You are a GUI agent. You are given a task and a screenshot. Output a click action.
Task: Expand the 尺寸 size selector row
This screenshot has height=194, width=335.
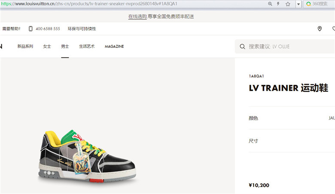point(292,141)
